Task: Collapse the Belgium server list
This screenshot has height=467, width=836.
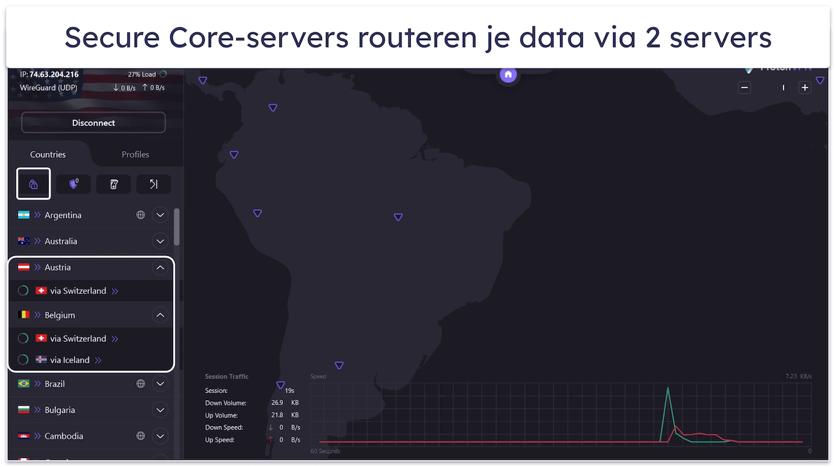Action: point(160,315)
